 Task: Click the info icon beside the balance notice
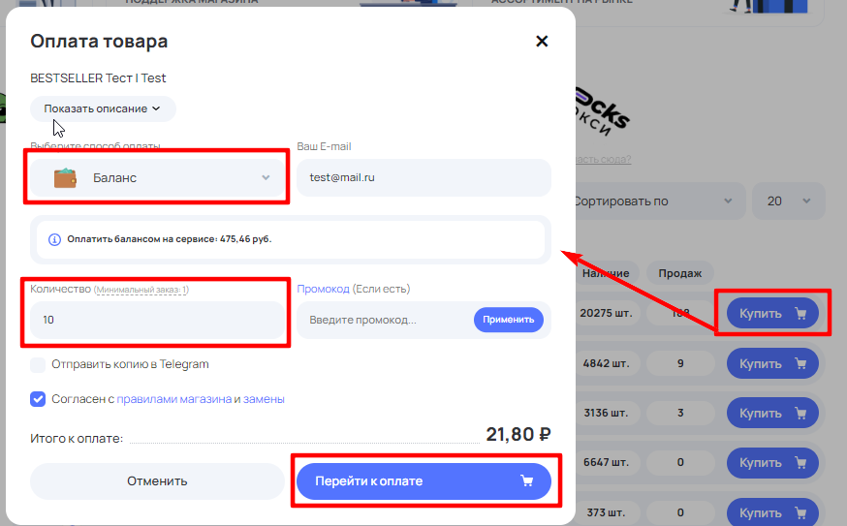54,239
